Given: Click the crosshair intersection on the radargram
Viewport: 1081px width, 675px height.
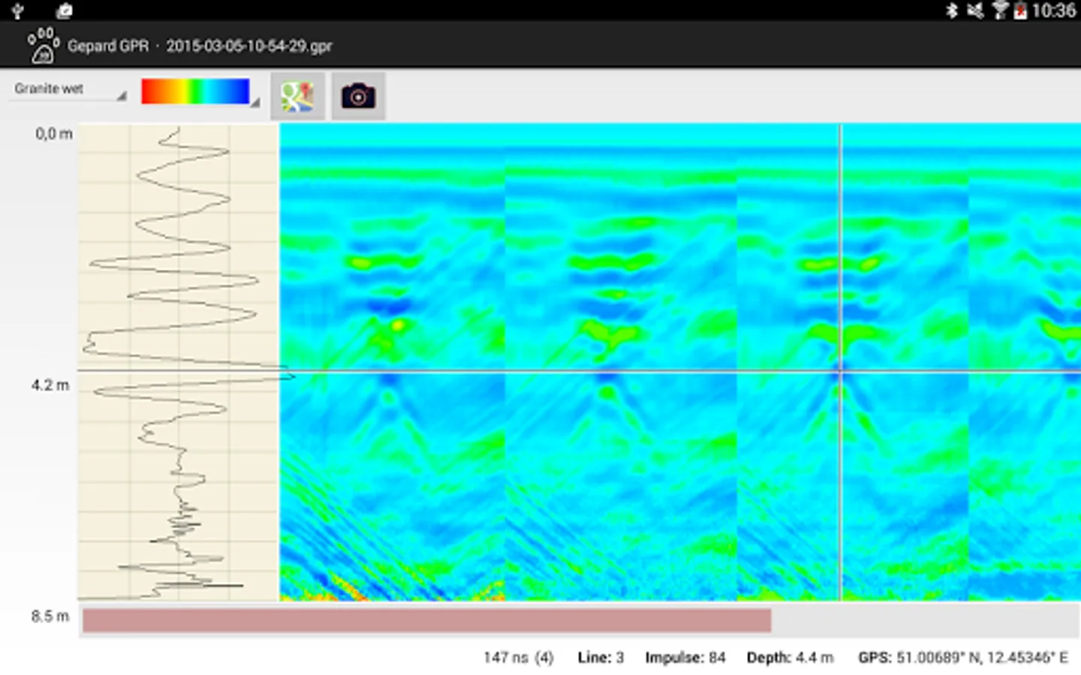Looking at the screenshot, I should pyautogui.click(x=840, y=370).
